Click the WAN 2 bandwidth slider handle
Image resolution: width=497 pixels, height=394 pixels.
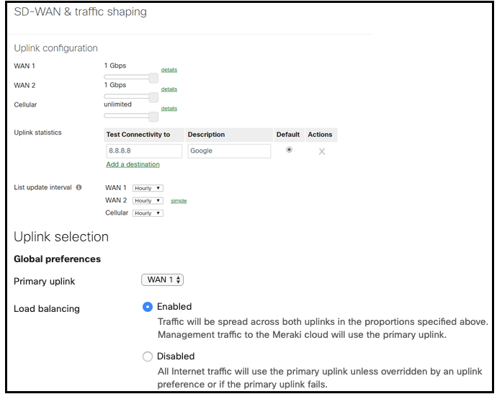point(153,97)
